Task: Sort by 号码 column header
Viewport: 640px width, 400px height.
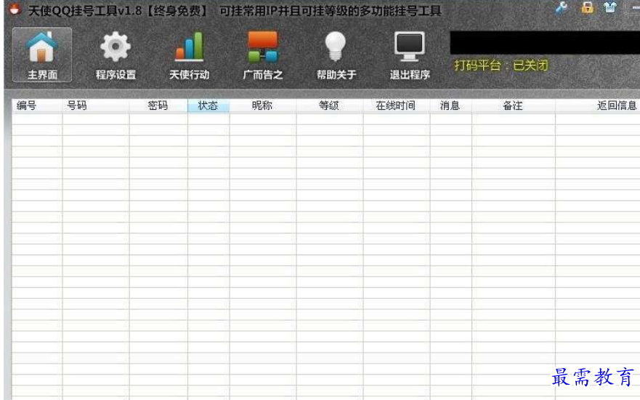Action: [x=95, y=106]
